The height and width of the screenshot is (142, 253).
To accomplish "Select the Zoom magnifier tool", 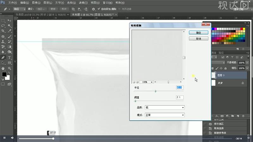I will (9, 68).
